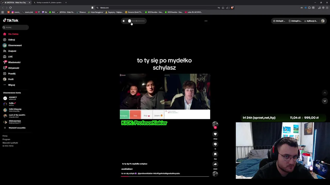
Task: Close the TikTok browser tab
Action: pos(29,3)
